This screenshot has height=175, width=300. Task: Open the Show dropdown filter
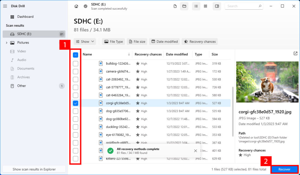[x=85, y=41]
